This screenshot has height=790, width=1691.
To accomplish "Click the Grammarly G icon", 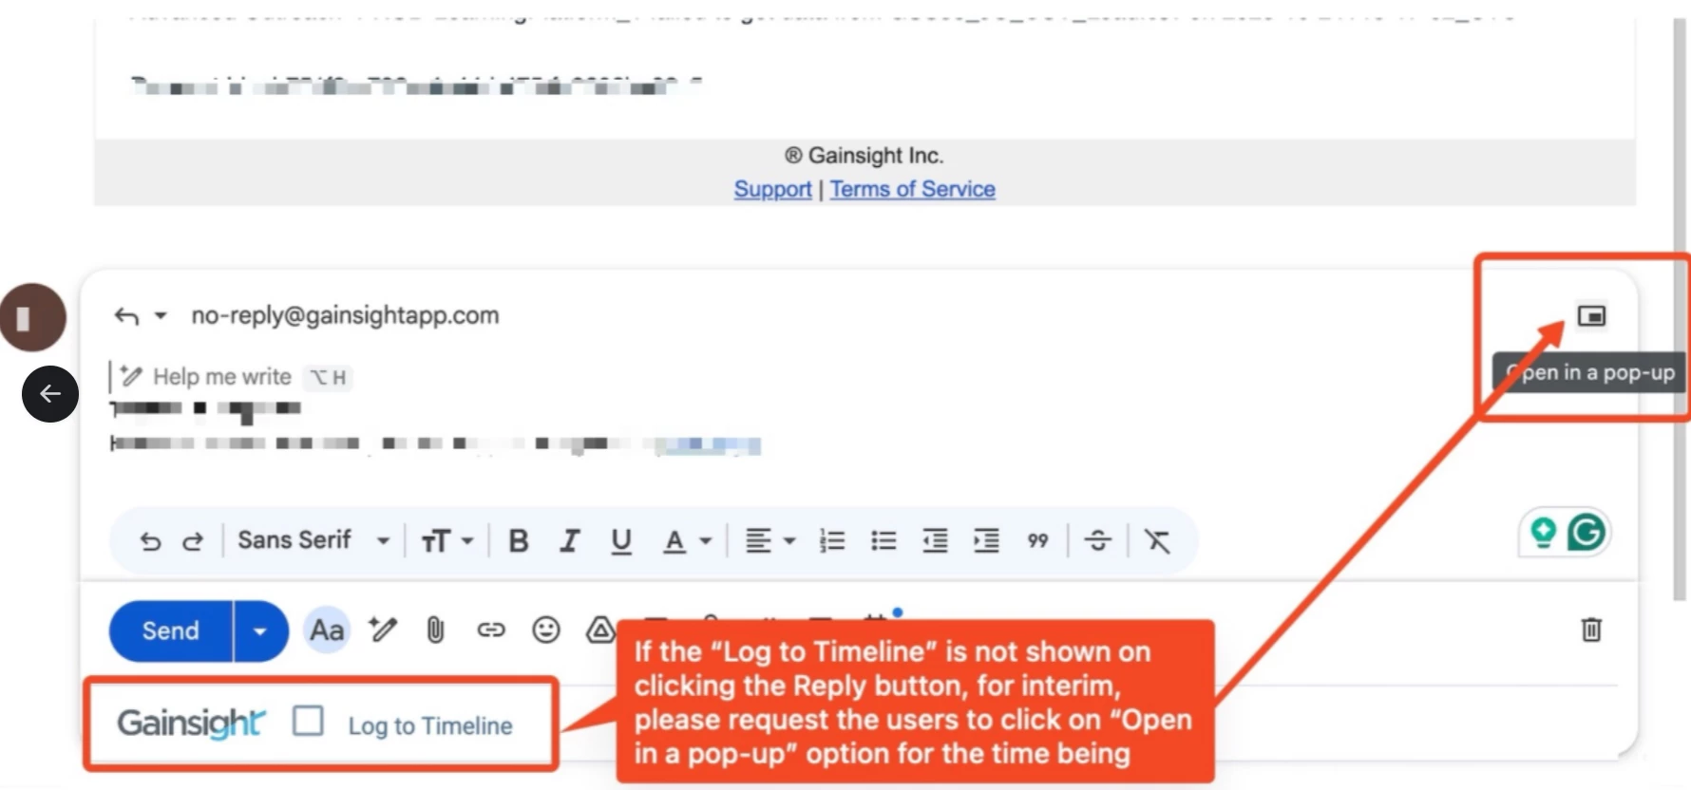I will 1586,533.
